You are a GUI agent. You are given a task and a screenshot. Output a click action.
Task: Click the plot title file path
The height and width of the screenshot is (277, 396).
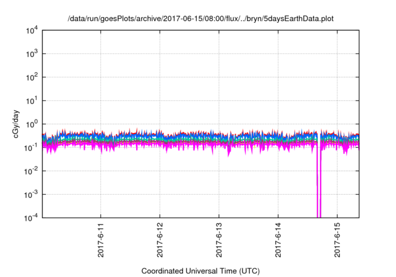[x=200, y=19]
